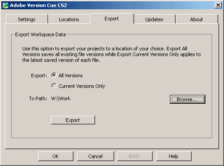Click the Browse... button for export path
This screenshot has height=166, width=224.
[x=188, y=99]
